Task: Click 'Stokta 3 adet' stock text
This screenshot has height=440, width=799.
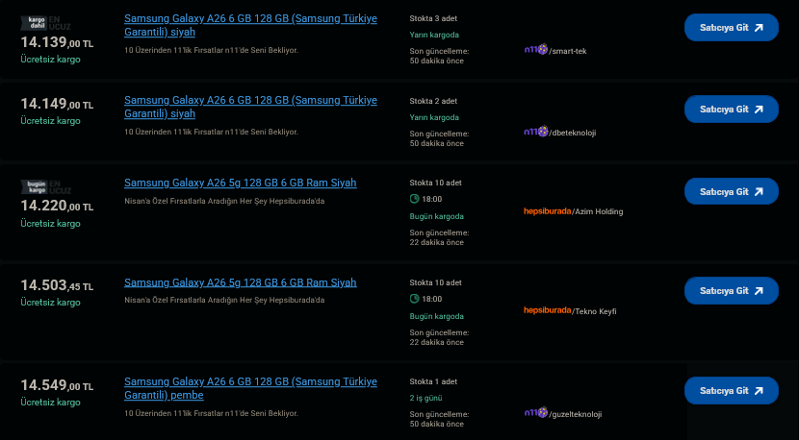Action: [x=433, y=18]
